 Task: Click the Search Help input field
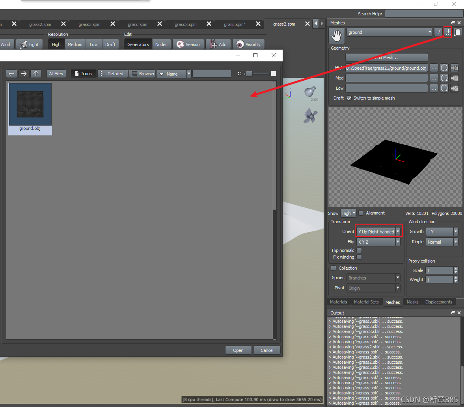click(424, 14)
